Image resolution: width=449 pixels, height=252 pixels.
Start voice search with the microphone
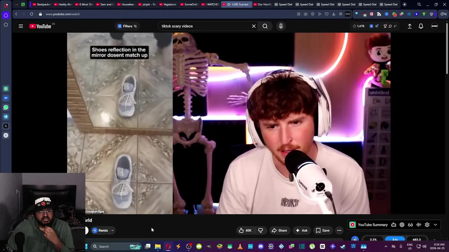(x=281, y=26)
